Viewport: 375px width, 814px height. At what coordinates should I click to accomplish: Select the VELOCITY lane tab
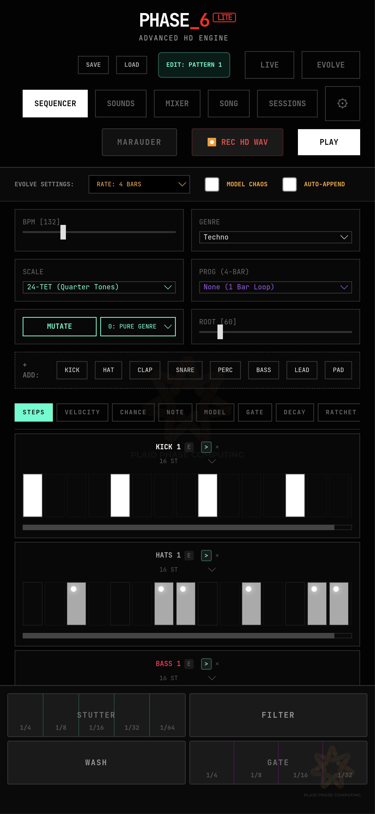82,412
